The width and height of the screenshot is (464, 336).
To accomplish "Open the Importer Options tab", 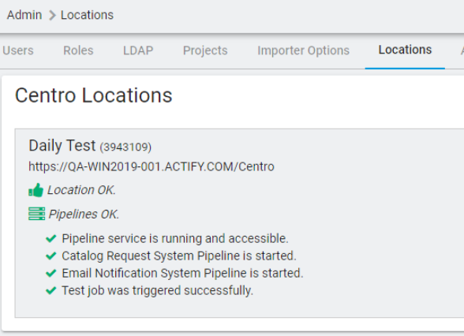I will click(x=303, y=50).
